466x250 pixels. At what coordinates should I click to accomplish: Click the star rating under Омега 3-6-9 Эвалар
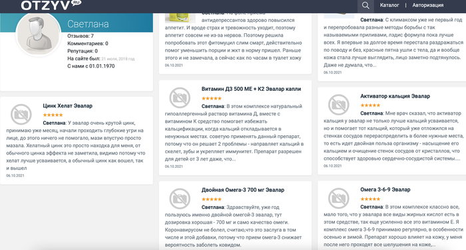tap(370, 199)
